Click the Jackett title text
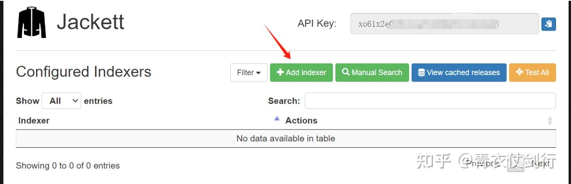Image resolution: width=571 pixels, height=184 pixels. click(x=90, y=22)
